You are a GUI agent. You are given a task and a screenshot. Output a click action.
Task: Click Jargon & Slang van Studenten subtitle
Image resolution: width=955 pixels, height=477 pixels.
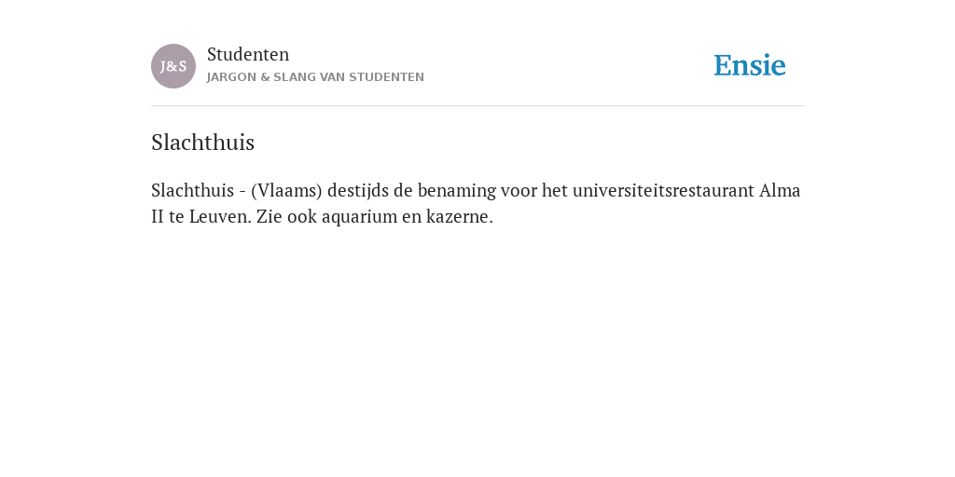point(315,77)
